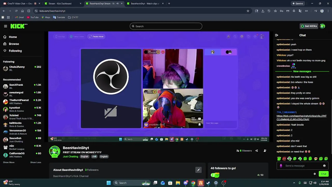
Task: Click Show Less in recommended list
Action: [36, 162]
